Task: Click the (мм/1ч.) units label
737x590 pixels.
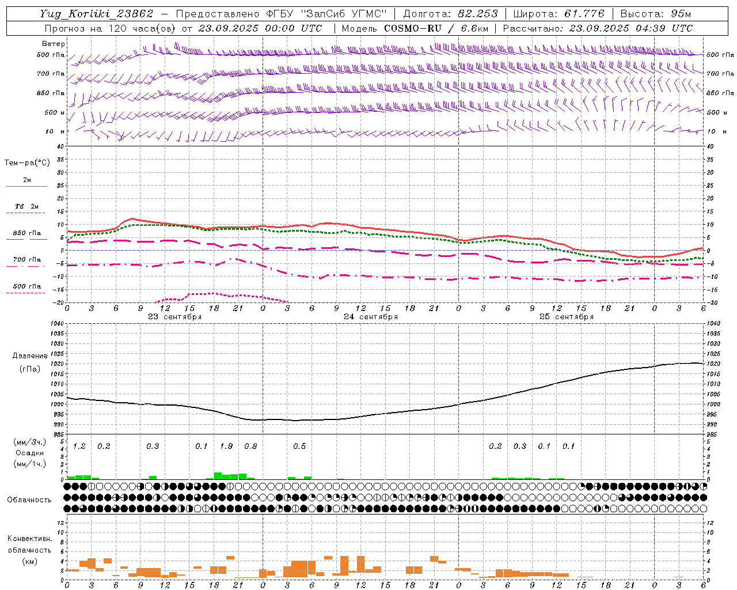Action: tap(29, 464)
